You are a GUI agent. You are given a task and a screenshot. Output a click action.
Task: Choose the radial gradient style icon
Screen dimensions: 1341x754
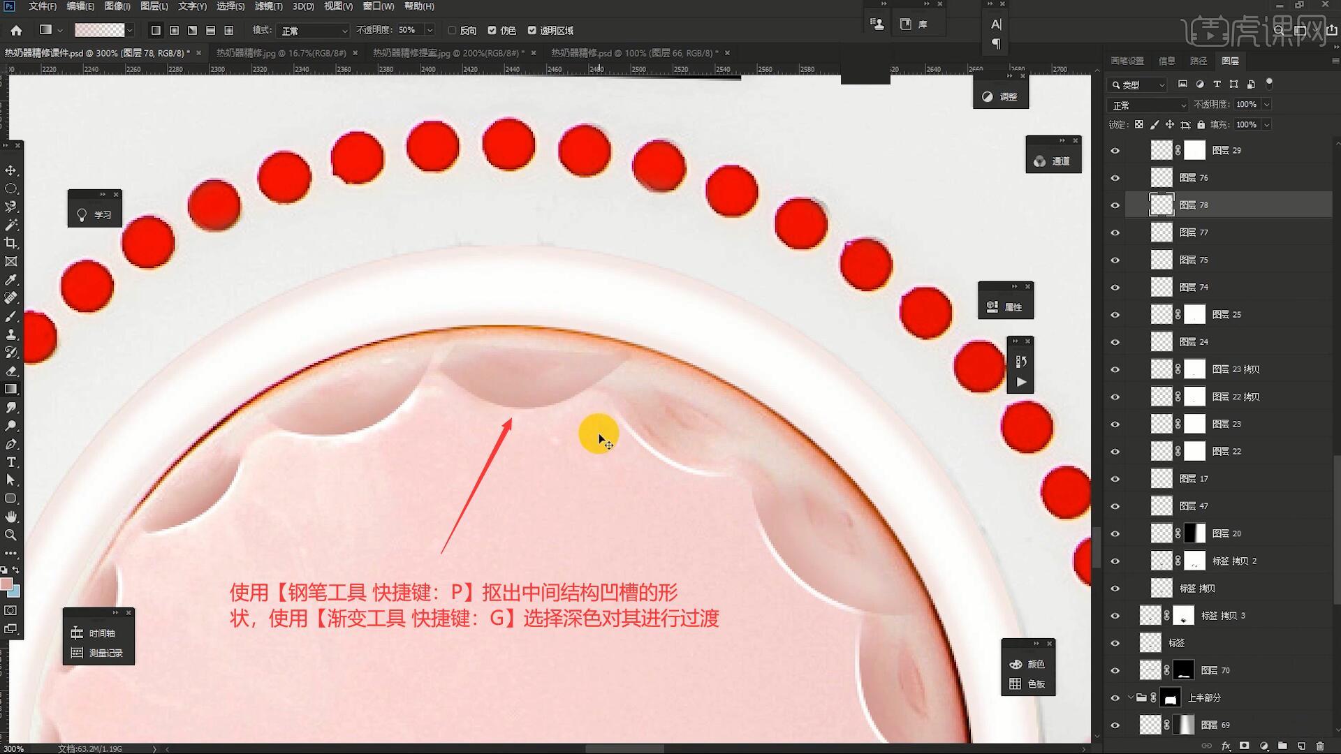click(174, 30)
